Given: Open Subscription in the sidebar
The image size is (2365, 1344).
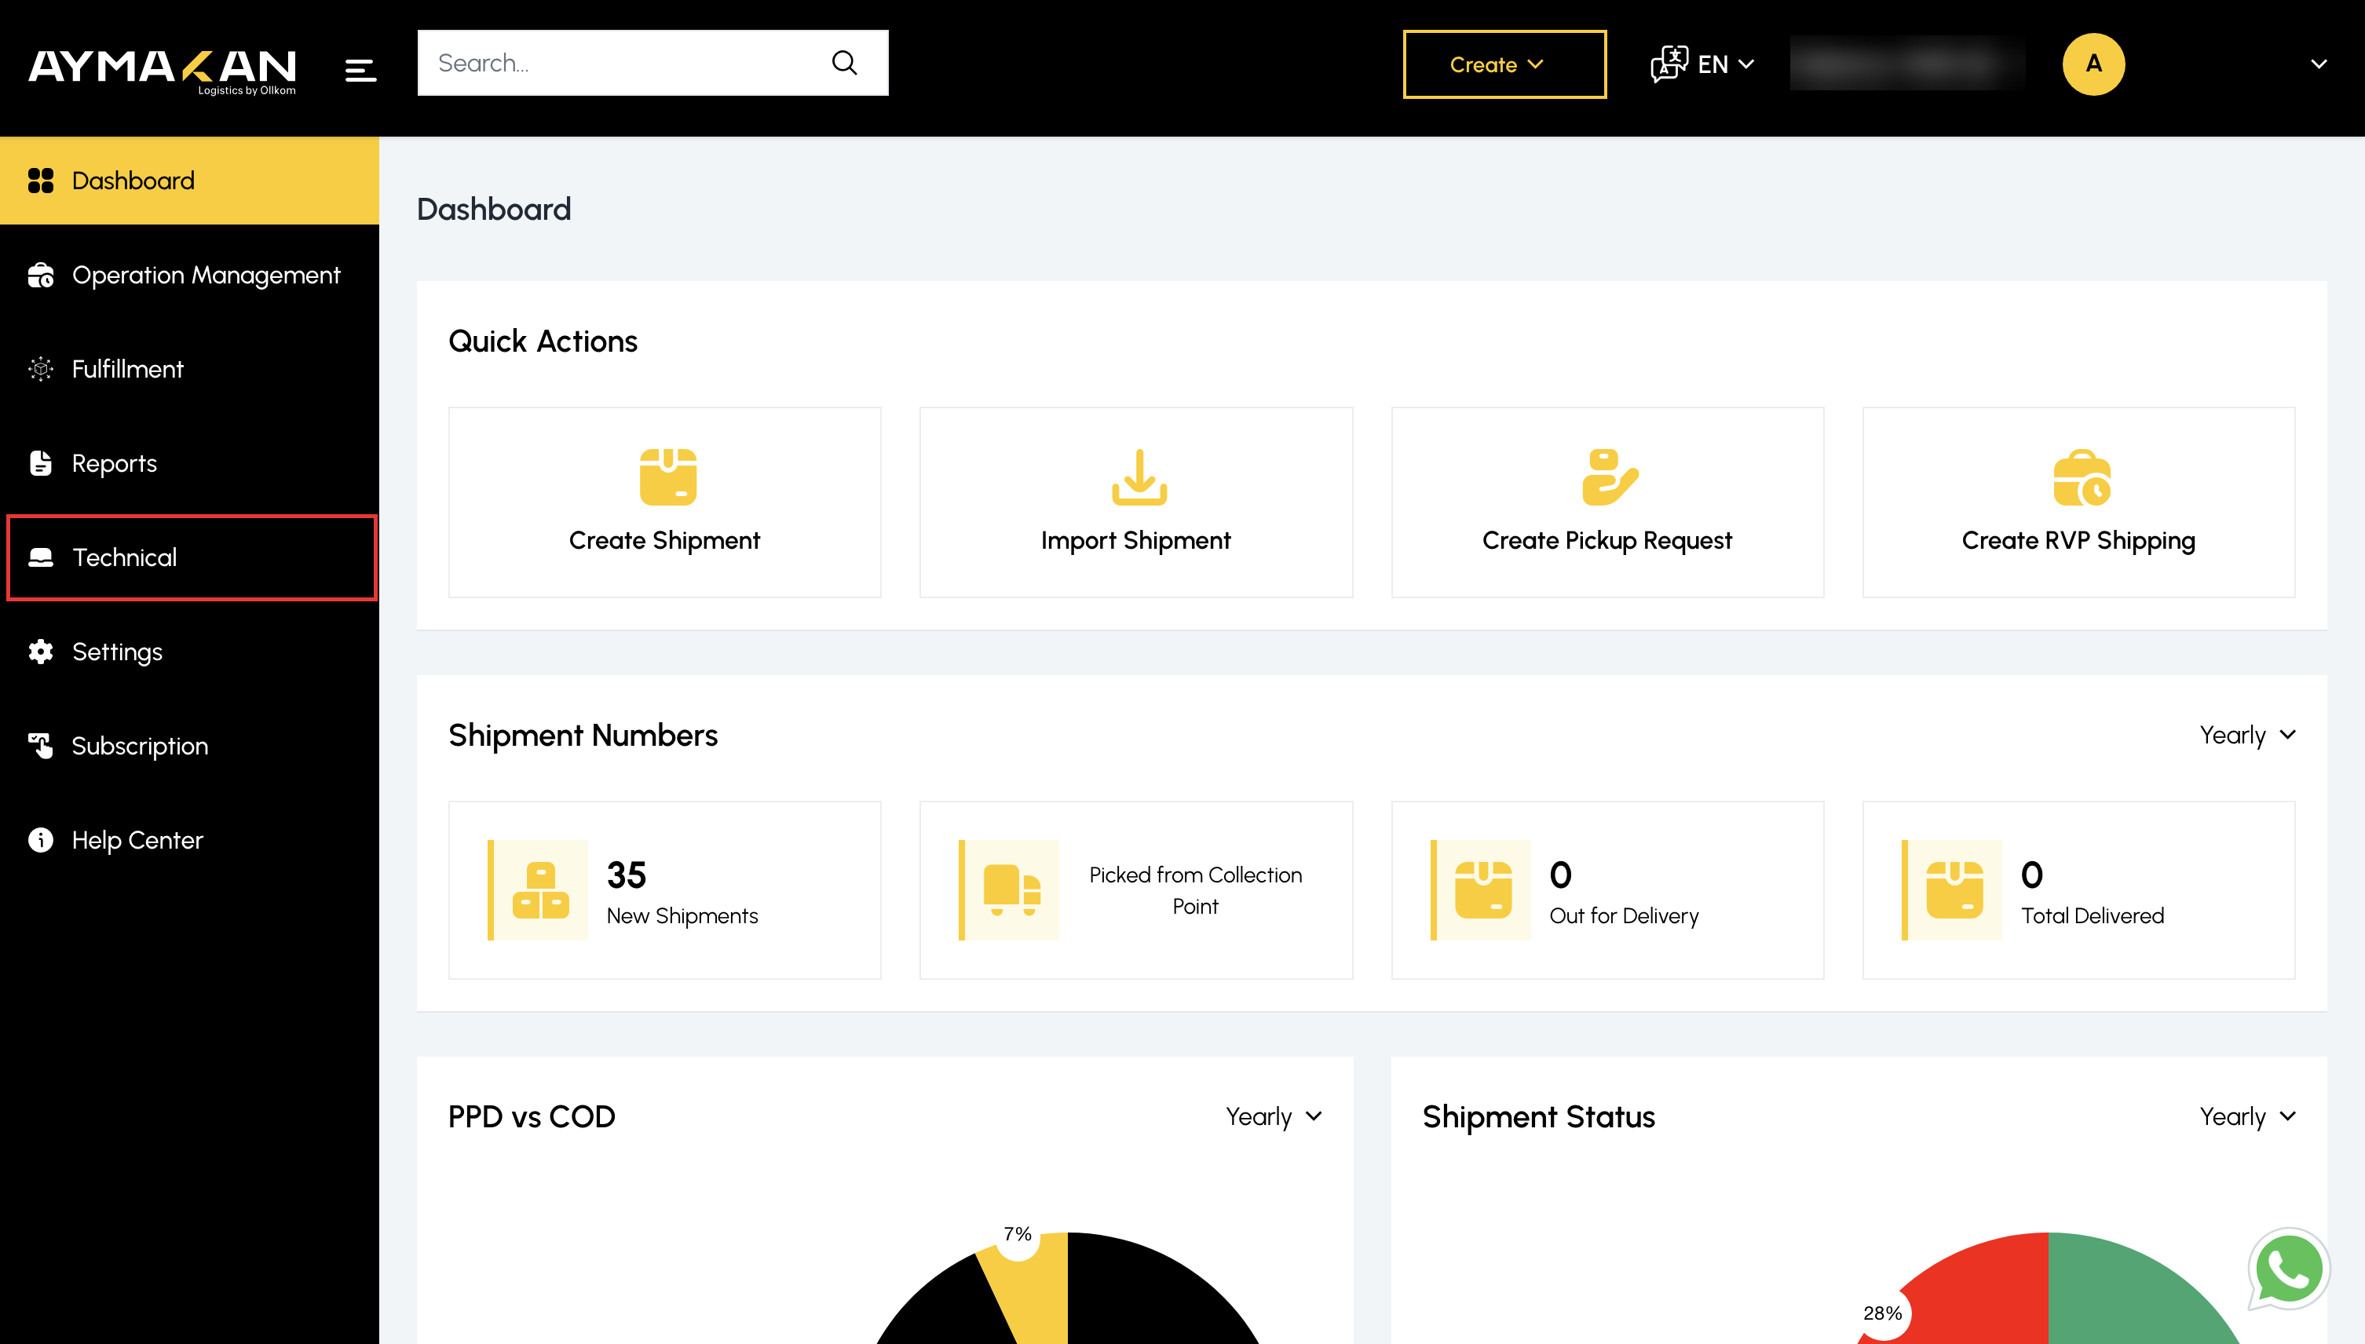Looking at the screenshot, I should (189, 746).
